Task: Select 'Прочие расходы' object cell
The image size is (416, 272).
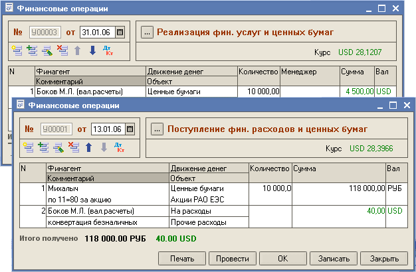Action: pyautogui.click(x=209, y=222)
